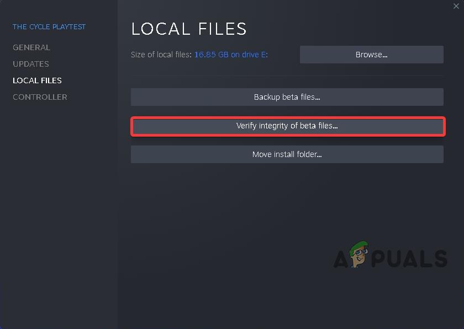Select the Local Files tab

38,80
